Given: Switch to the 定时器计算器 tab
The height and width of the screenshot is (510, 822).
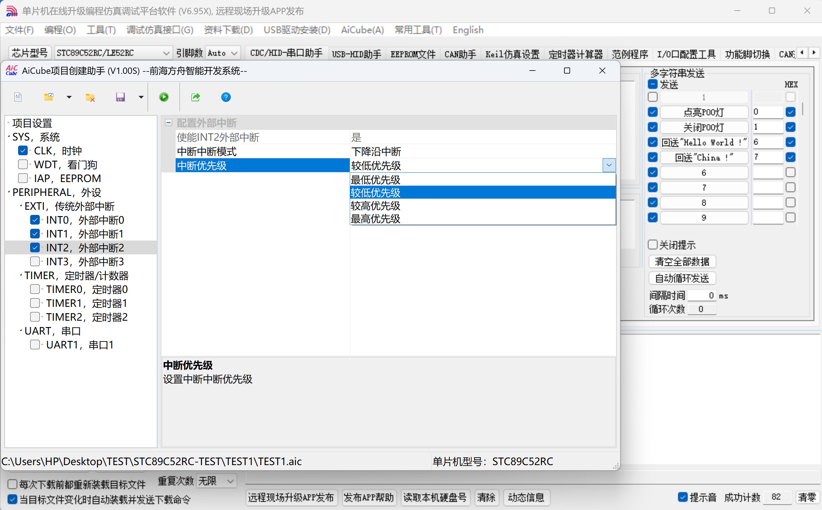Looking at the screenshot, I should pyautogui.click(x=576, y=54).
